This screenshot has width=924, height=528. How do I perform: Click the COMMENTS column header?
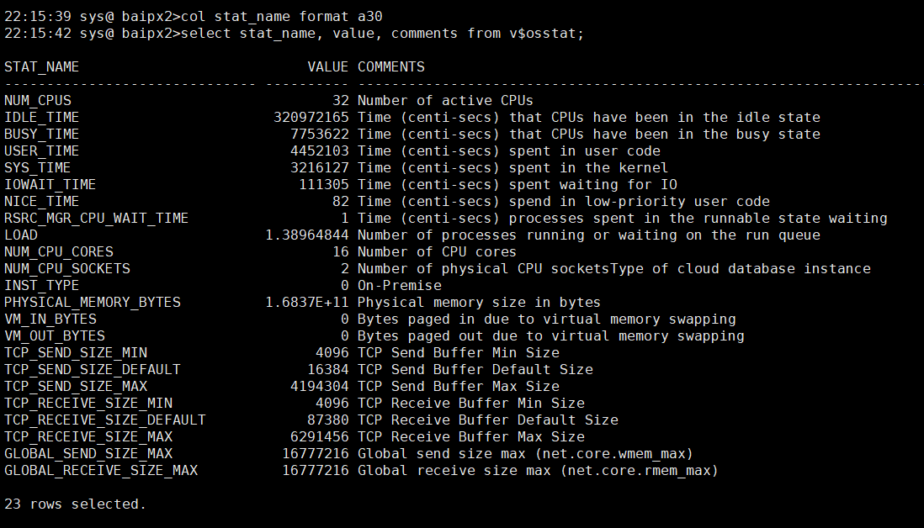click(x=391, y=66)
